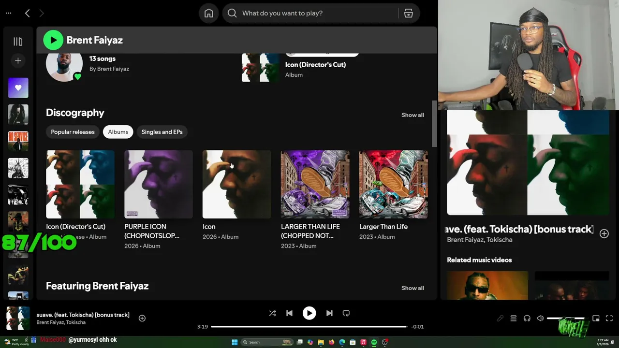619x348 pixels.
Task: Click the '13 songs' playlist title
Action: pos(102,58)
